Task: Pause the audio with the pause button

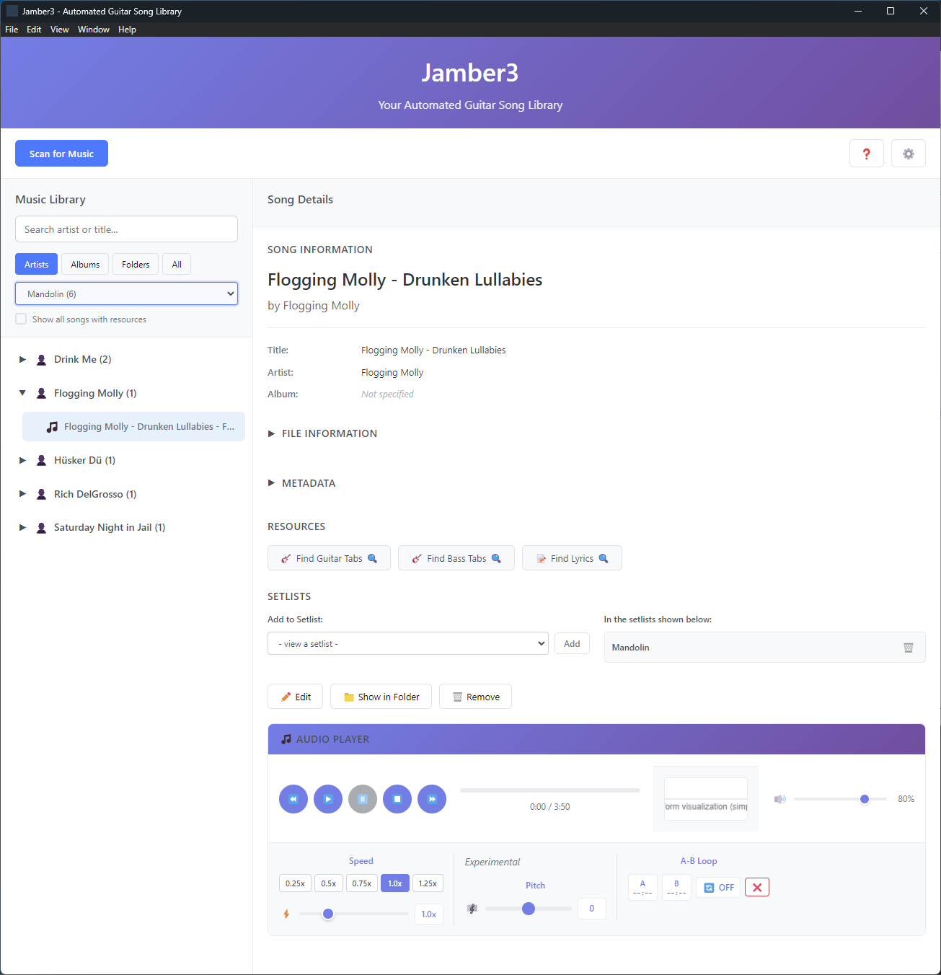Action: (363, 799)
